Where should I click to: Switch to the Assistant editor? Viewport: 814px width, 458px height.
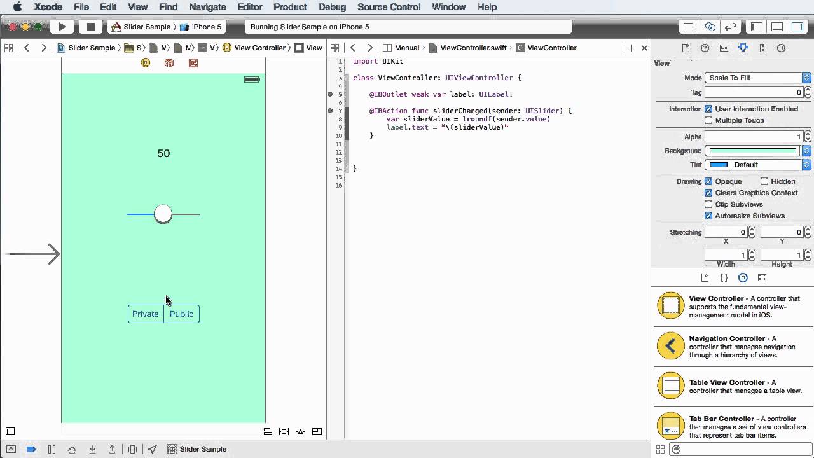click(710, 27)
